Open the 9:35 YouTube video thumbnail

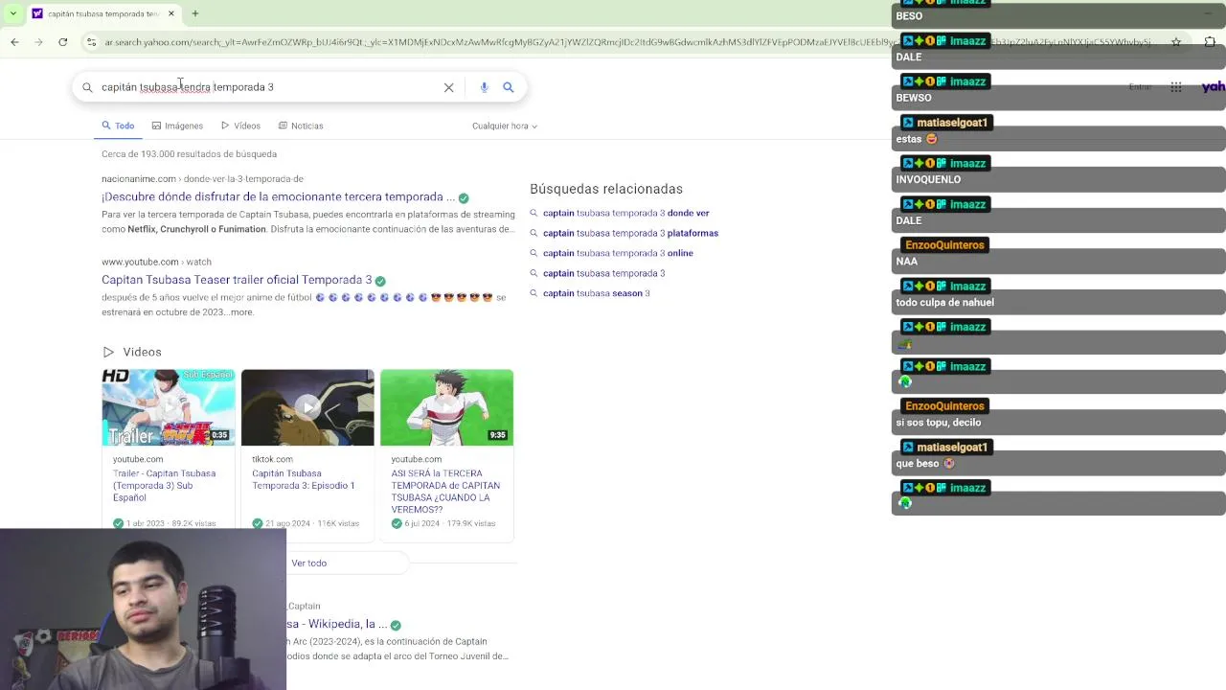(446, 407)
